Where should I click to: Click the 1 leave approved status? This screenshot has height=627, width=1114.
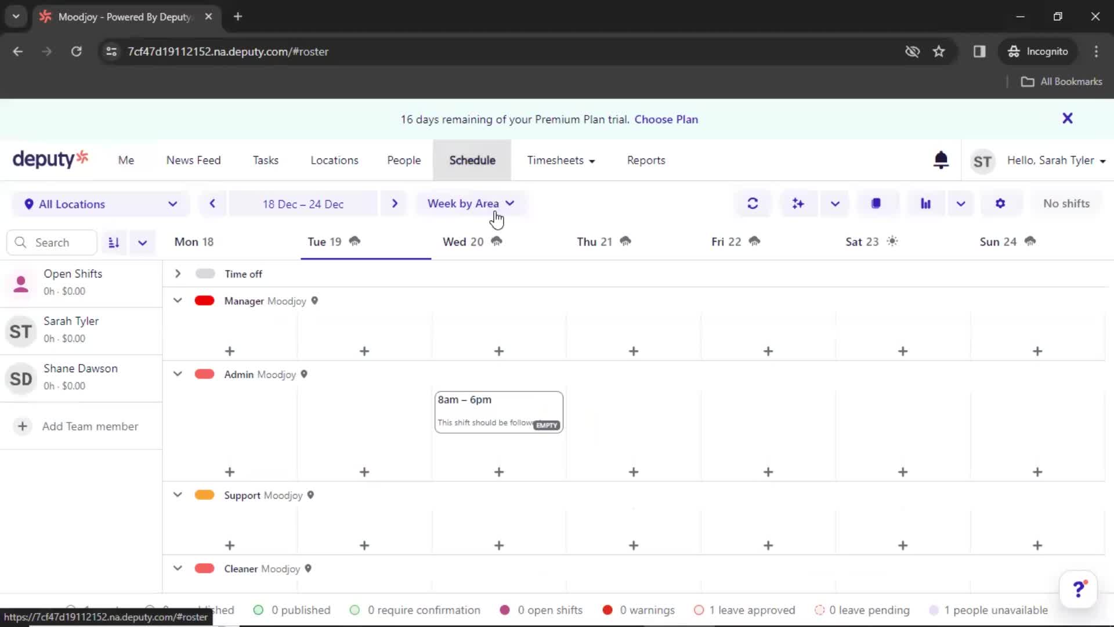click(745, 610)
